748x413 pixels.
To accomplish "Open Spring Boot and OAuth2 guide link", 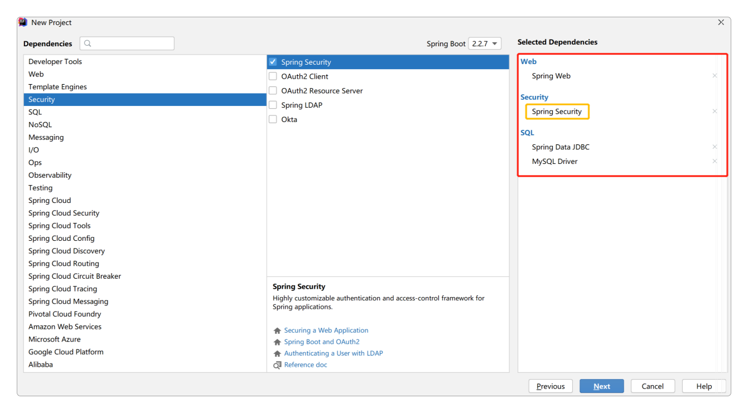I will pyautogui.click(x=322, y=342).
